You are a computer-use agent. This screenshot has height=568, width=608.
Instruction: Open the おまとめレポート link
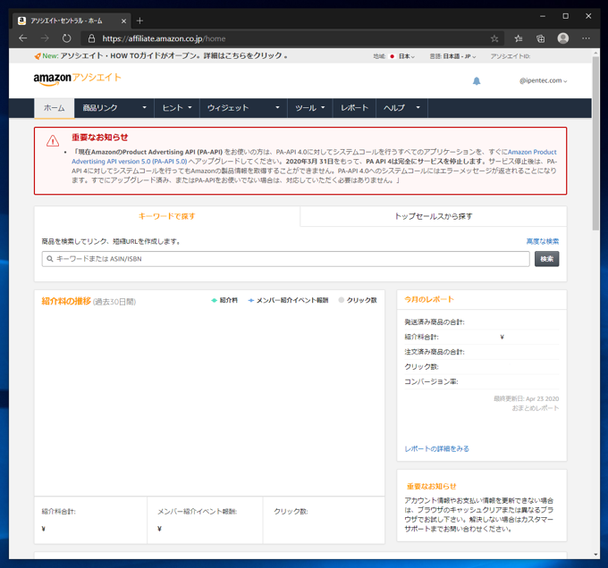pyautogui.click(x=536, y=408)
